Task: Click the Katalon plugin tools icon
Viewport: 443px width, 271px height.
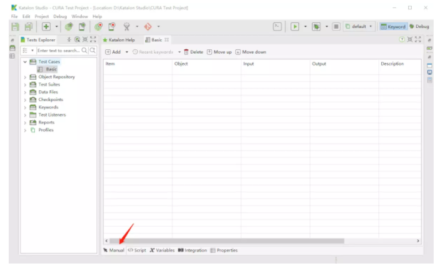Action: point(126,27)
